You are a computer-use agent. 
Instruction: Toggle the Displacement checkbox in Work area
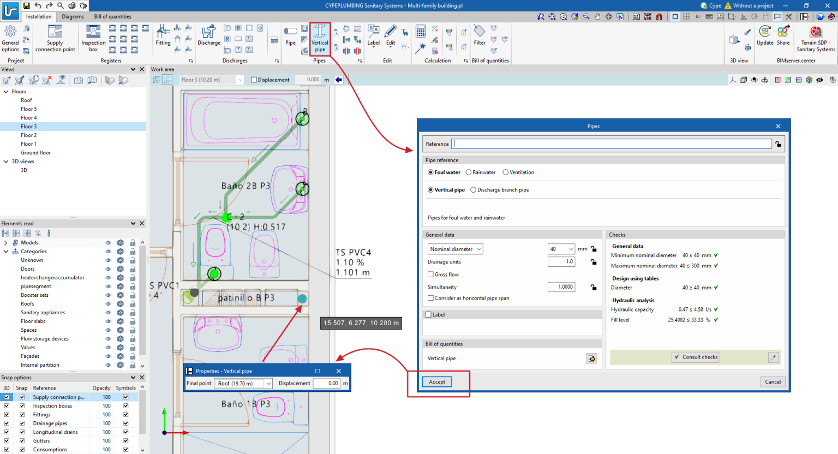pos(254,80)
